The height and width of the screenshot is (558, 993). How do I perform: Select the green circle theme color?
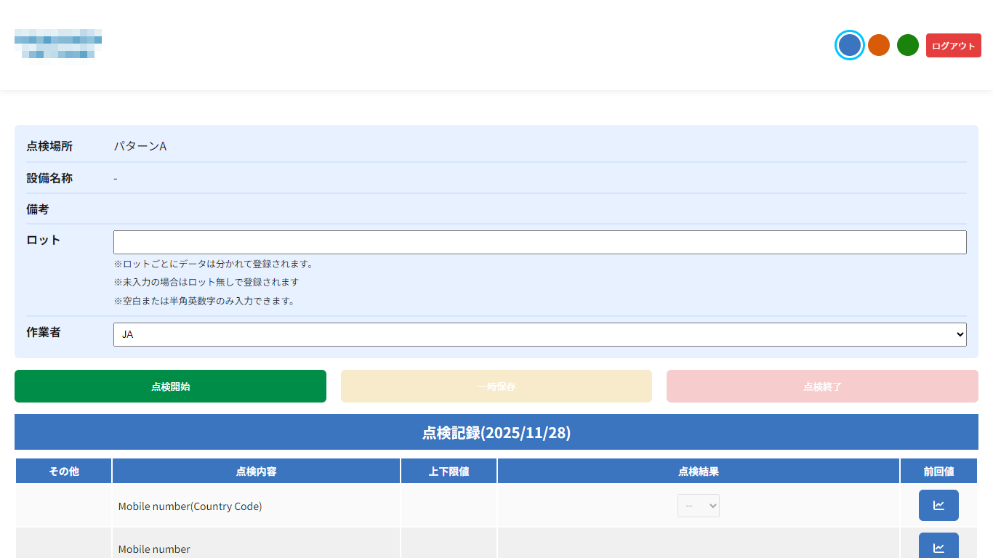pyautogui.click(x=908, y=45)
